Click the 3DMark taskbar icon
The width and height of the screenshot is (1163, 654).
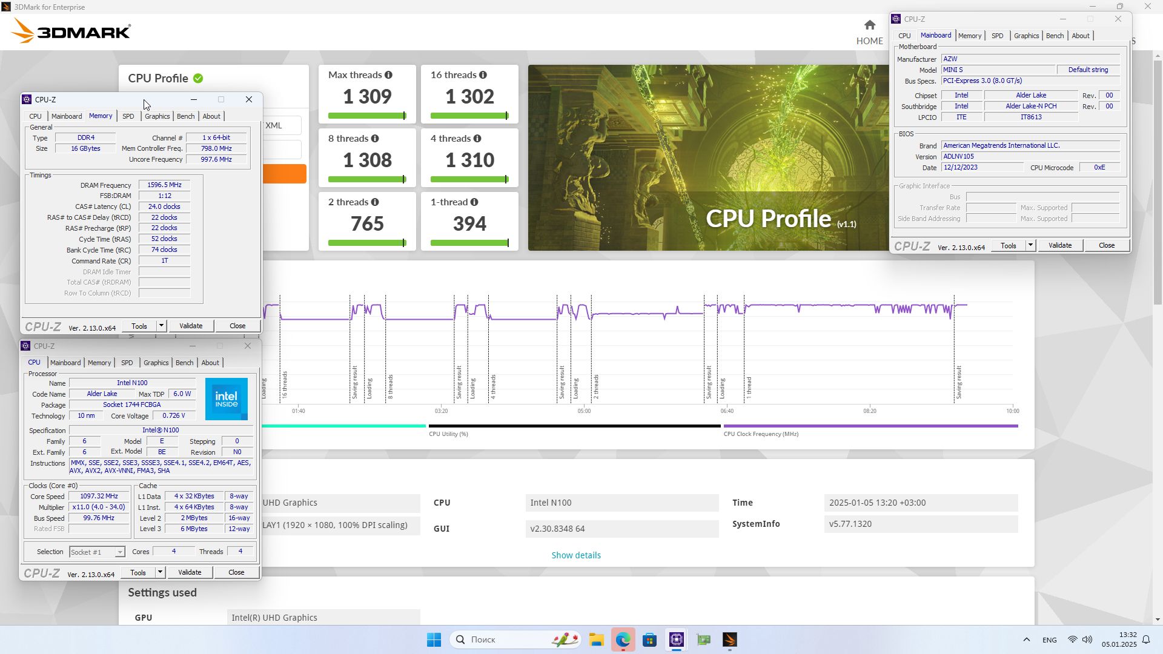(729, 639)
